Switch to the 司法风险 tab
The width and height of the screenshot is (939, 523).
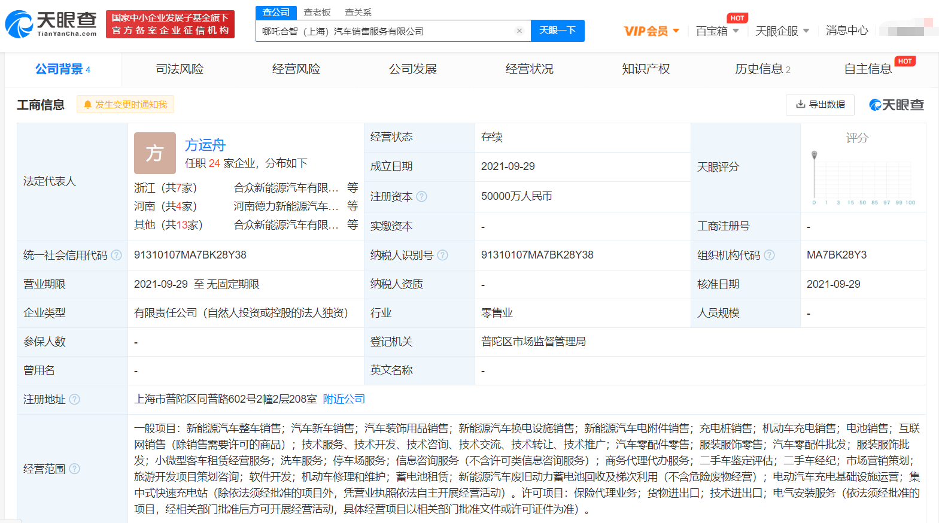pyautogui.click(x=180, y=69)
